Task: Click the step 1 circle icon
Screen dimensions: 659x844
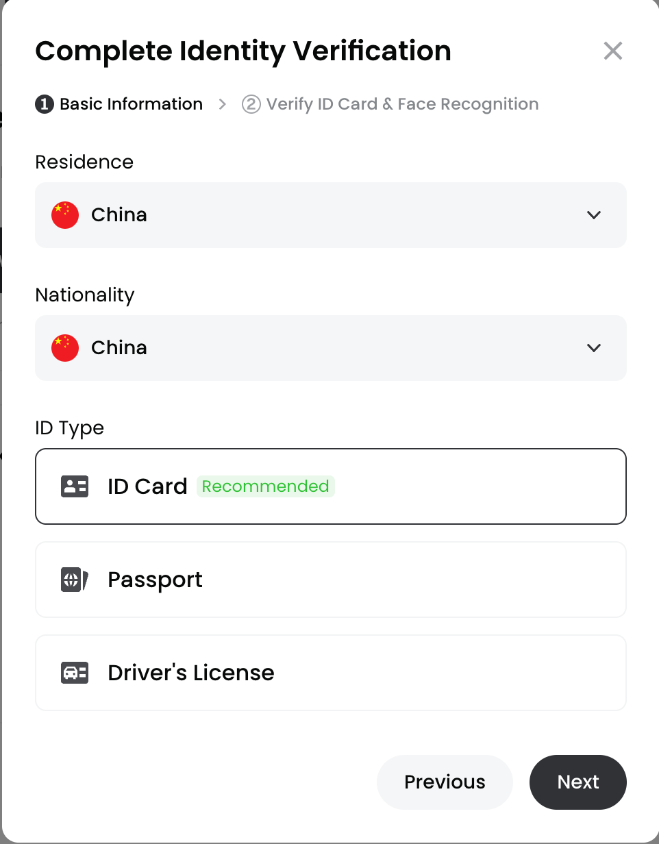Action: 45,104
